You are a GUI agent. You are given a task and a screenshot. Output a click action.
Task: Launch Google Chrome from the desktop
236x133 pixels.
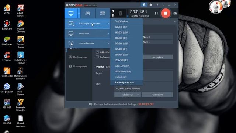pyautogui.click(x=21, y=27)
